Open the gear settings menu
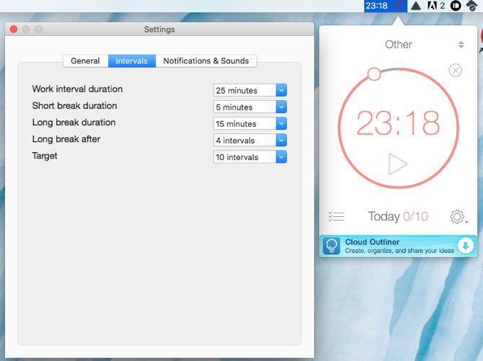Viewport: 483px width, 361px height. click(458, 216)
